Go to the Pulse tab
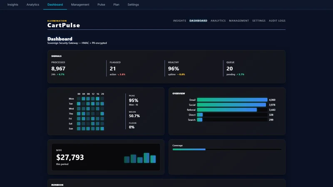Screen dimensions: 333x187 pos(101,5)
